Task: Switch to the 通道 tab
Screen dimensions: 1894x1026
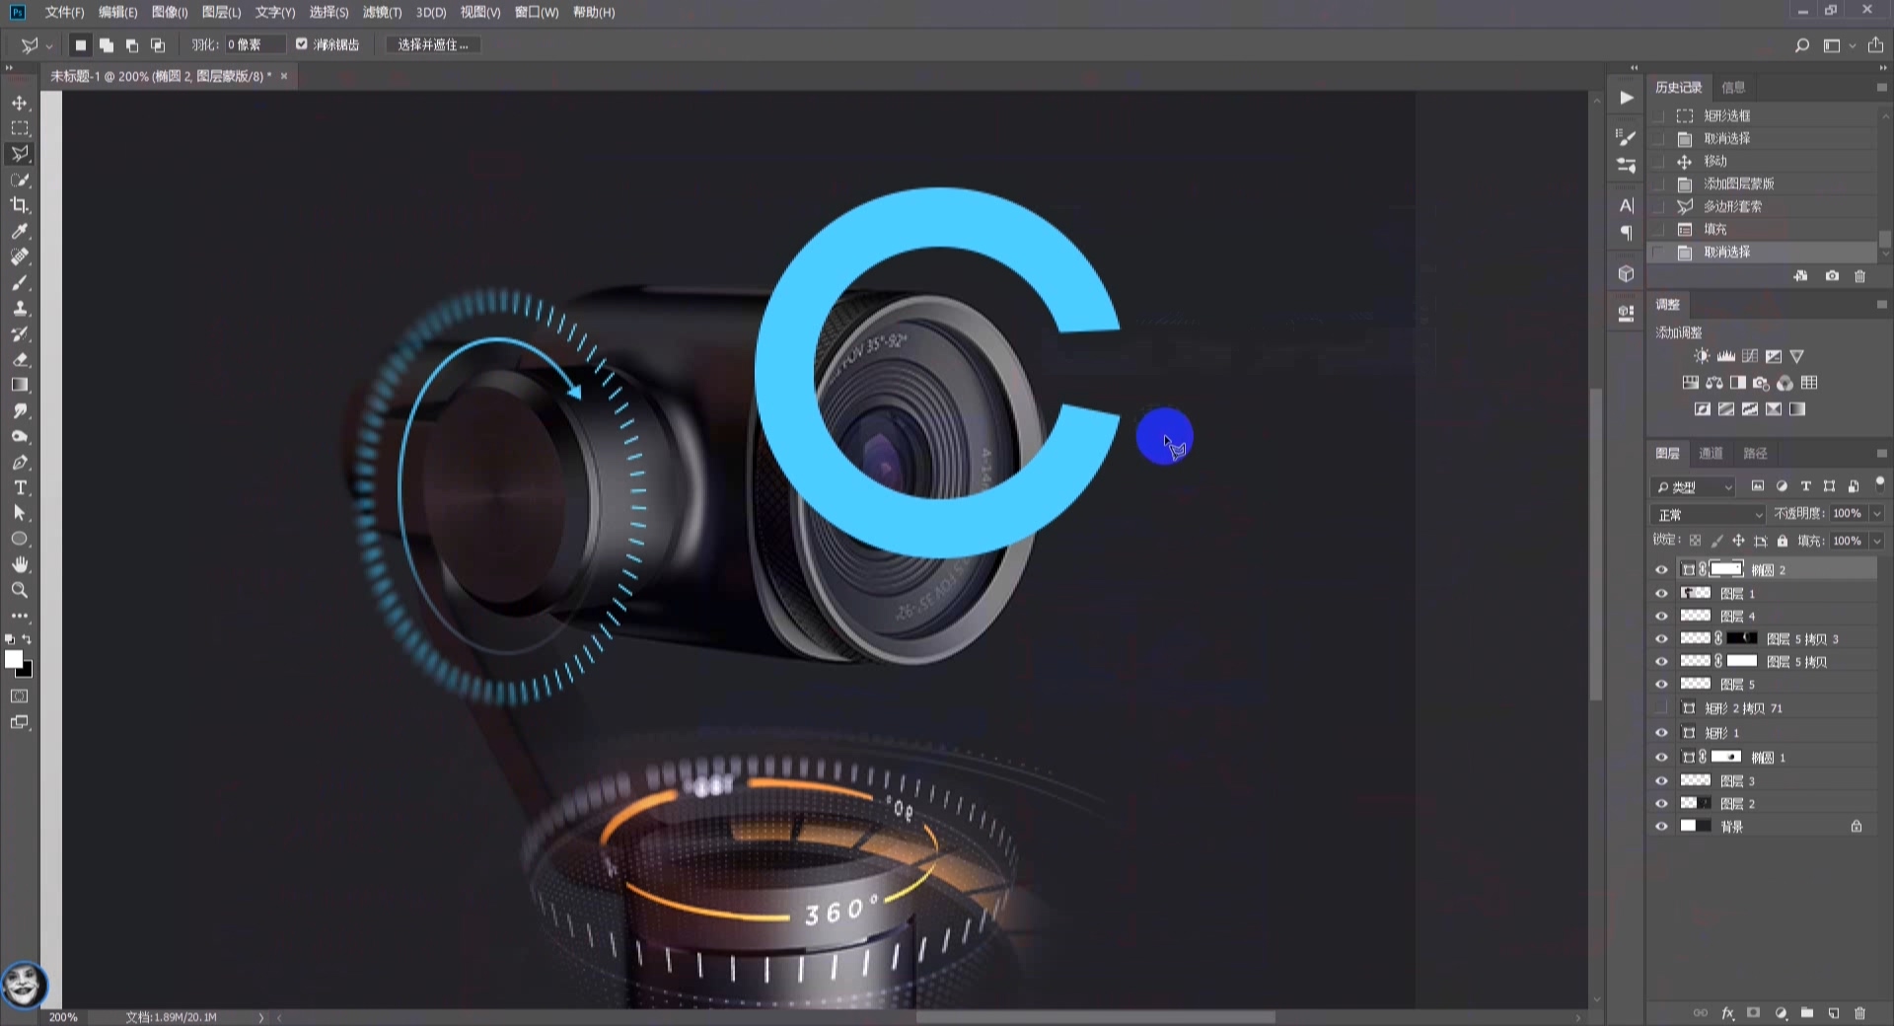Action: (x=1711, y=454)
